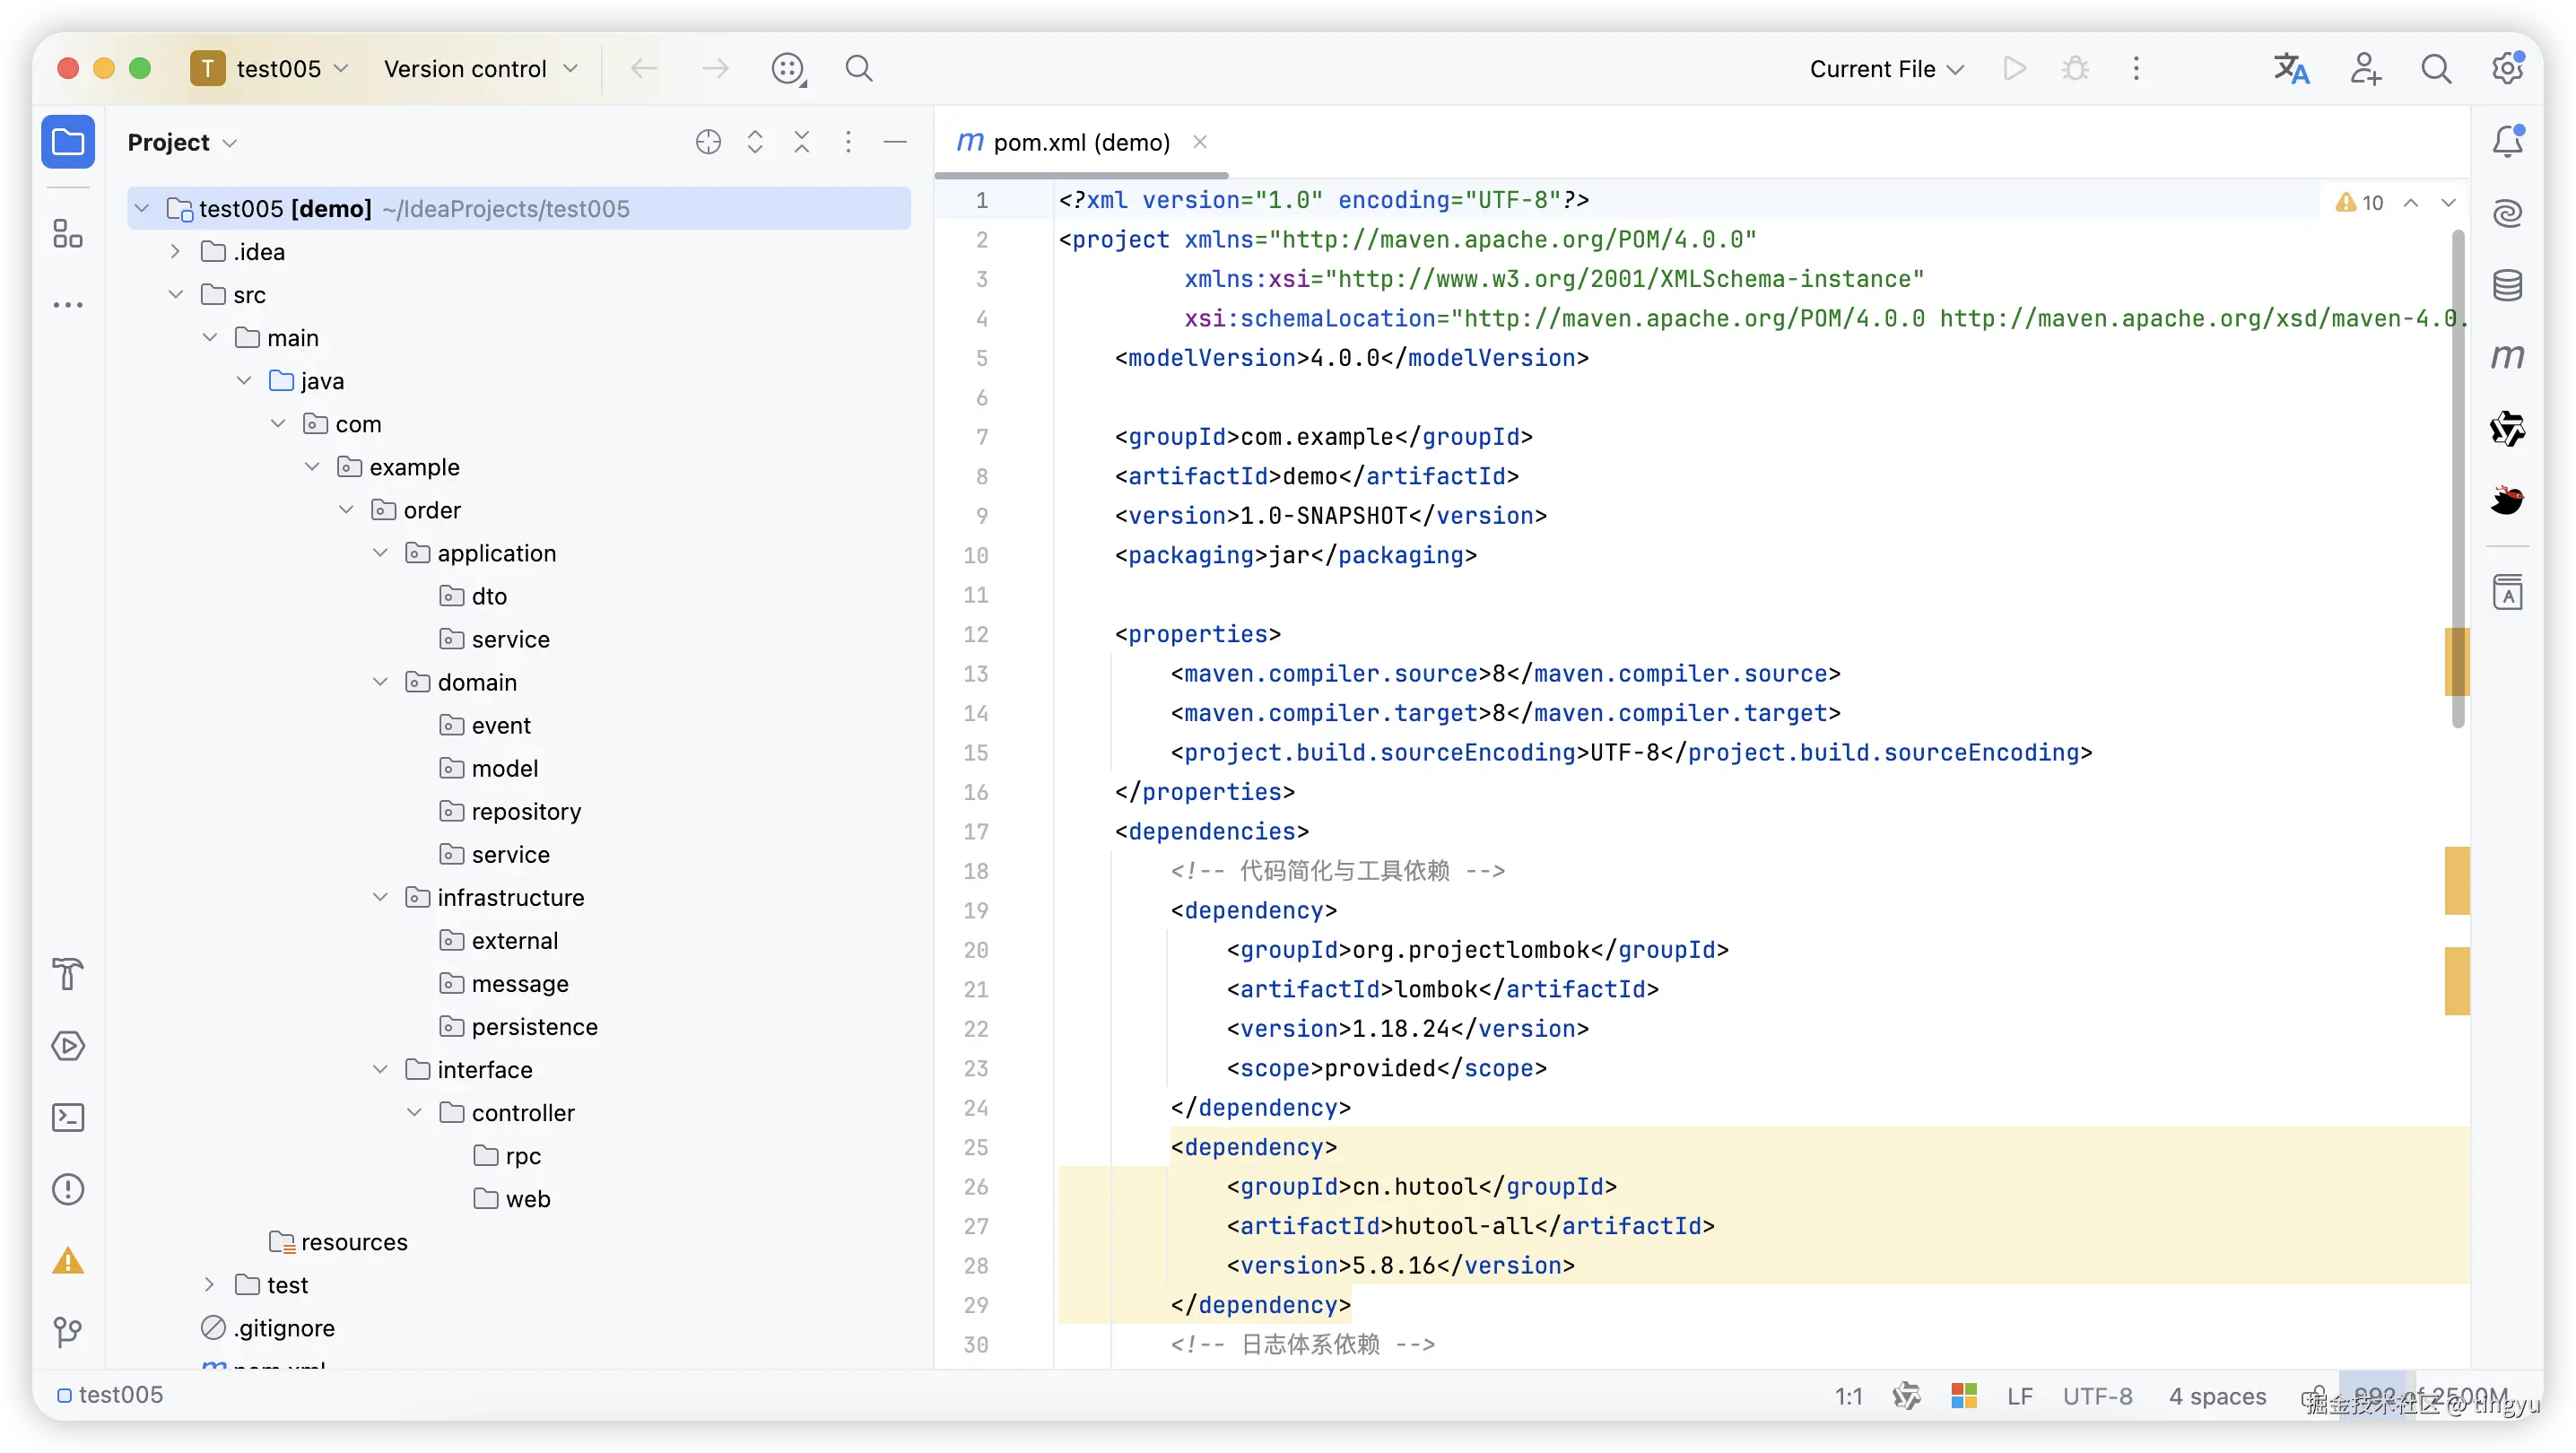The width and height of the screenshot is (2576, 1453).
Task: Open the Git branch tool window
Action: pyautogui.click(x=68, y=1332)
